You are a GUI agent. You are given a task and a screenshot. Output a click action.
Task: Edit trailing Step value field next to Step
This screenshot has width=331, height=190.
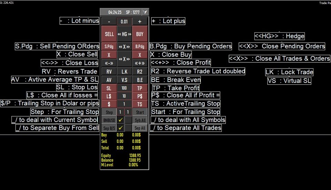pos(120,112)
